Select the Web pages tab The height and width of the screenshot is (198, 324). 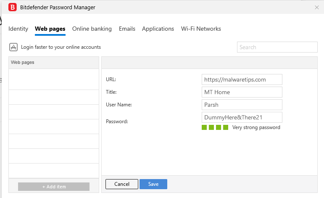point(50,29)
